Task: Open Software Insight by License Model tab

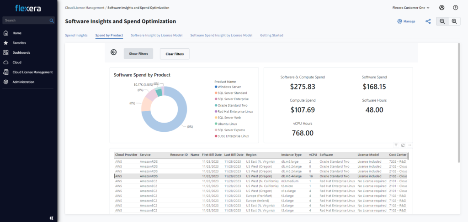Action: tap(156, 35)
